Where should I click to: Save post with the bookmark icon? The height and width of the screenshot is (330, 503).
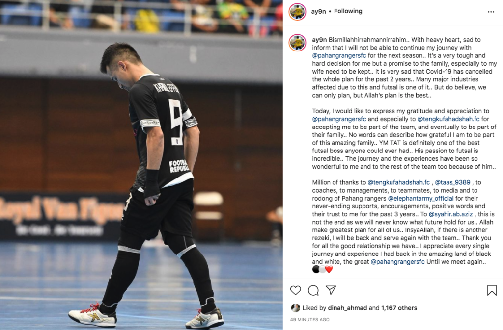[491, 290]
